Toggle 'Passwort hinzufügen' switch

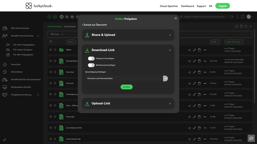click(x=91, y=58)
